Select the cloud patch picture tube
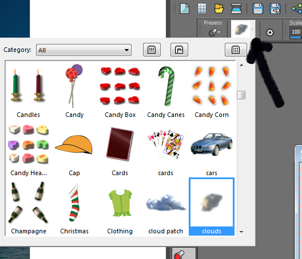 [165, 208]
